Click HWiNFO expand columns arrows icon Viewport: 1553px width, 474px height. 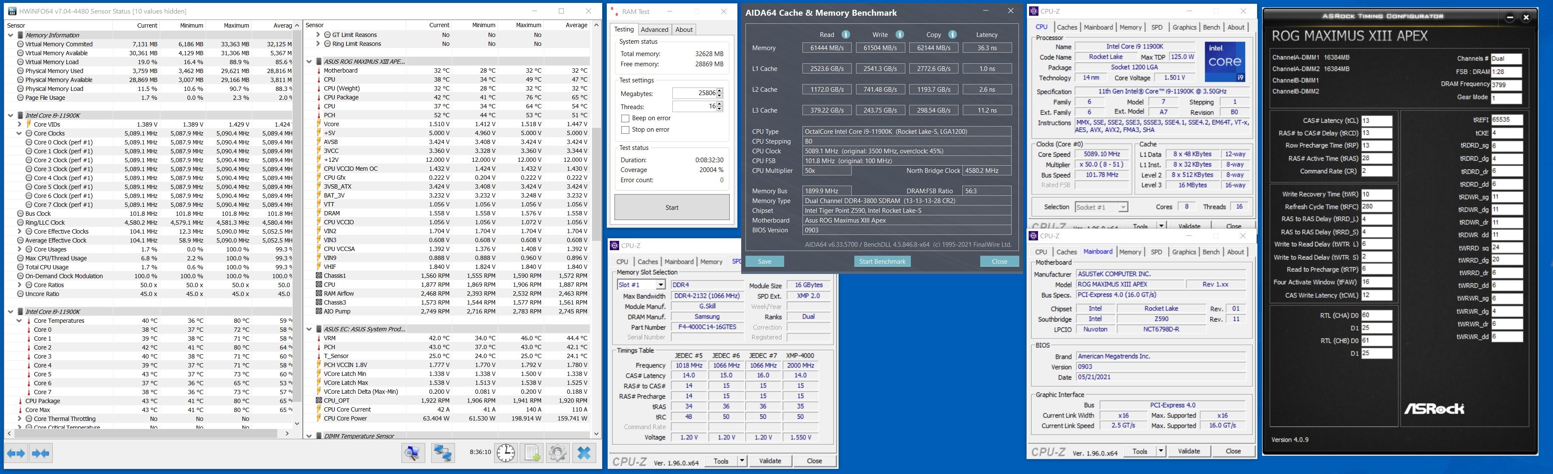point(16,453)
